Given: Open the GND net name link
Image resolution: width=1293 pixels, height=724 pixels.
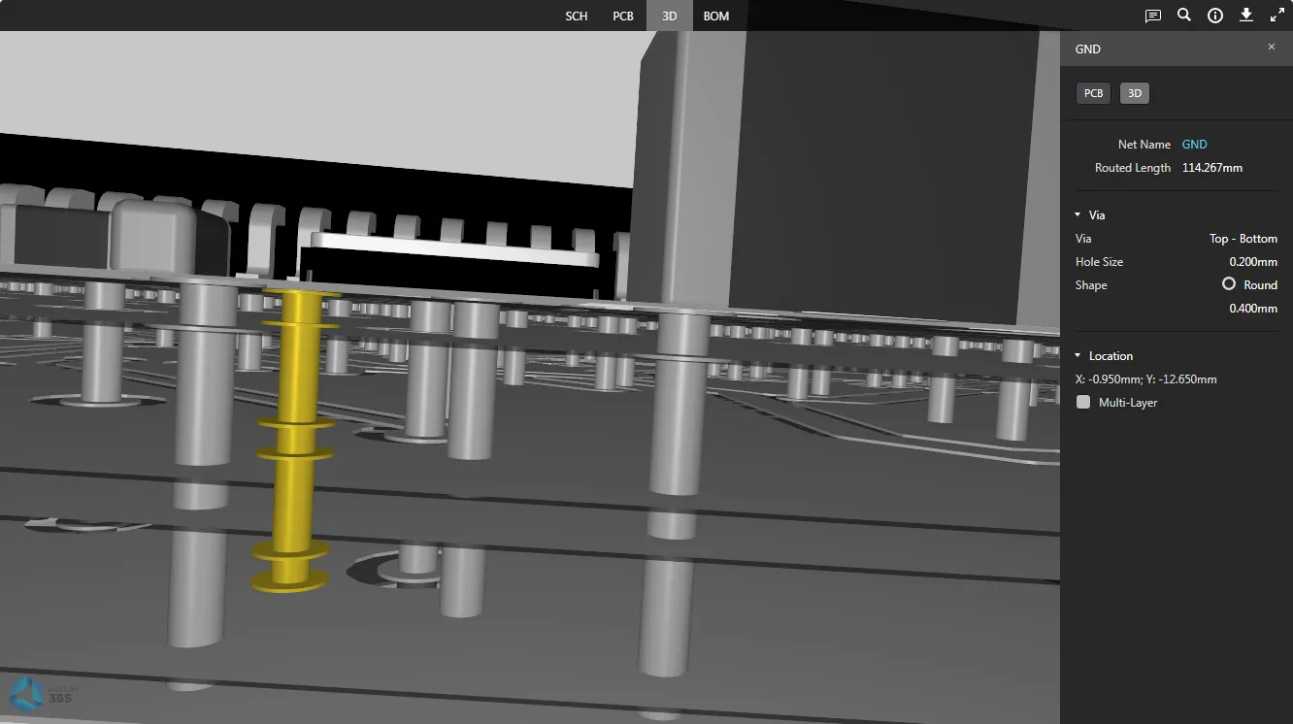Looking at the screenshot, I should point(1195,145).
